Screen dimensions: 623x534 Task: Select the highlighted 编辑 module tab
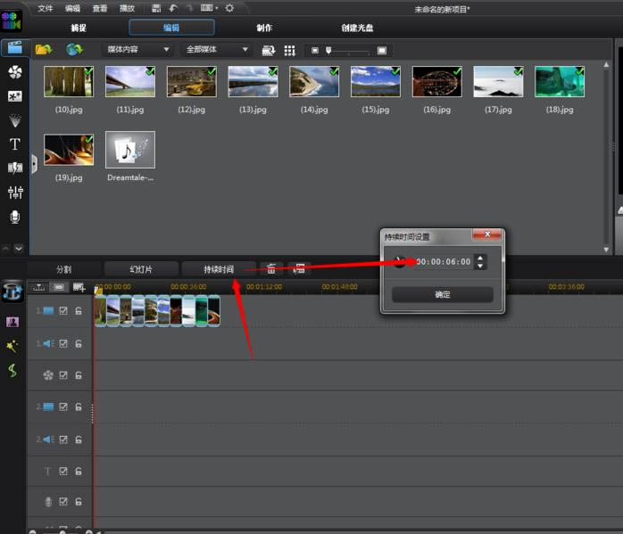coord(171,28)
